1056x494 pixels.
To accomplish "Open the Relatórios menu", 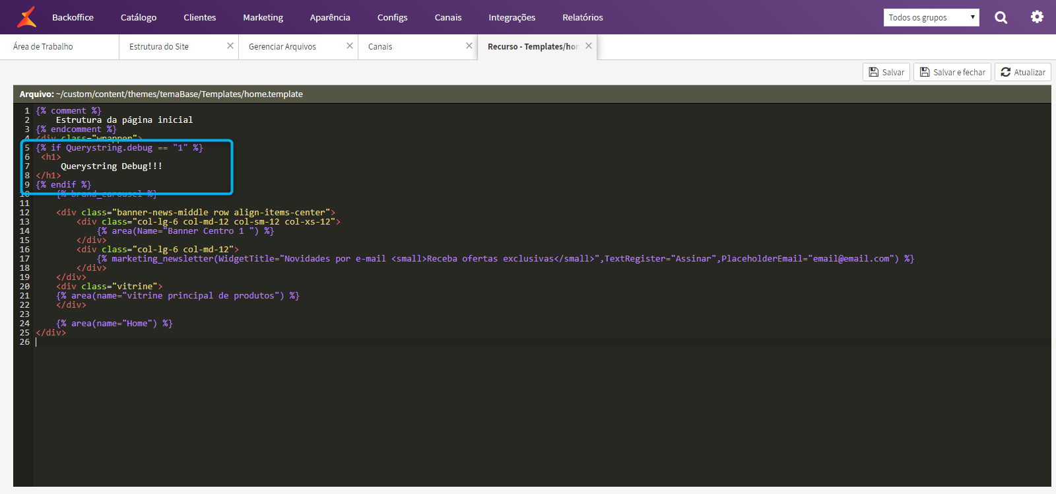I will click(x=583, y=17).
